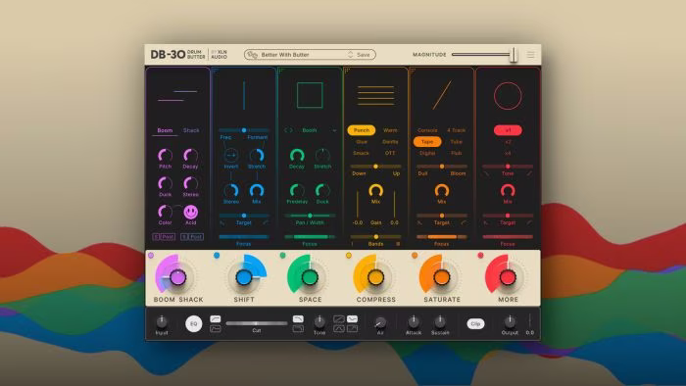
Task: Click the Pitch knob in Boom section
Action: click(165, 155)
